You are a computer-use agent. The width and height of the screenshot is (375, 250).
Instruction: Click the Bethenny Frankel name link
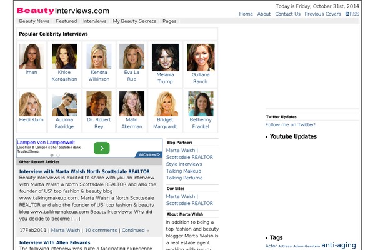click(201, 123)
